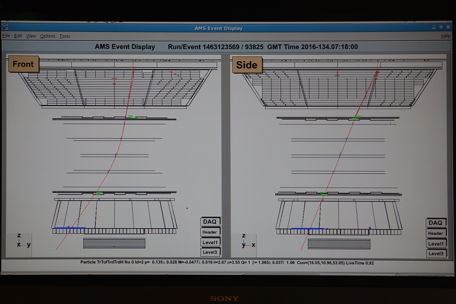Click the green lower TOF hit in the Front view
Viewport: 456px width, 304px height.
tap(99, 193)
